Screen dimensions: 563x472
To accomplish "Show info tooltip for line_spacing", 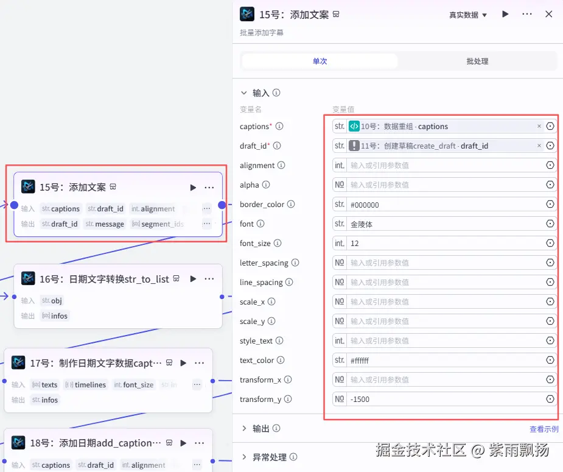I will click(x=289, y=282).
